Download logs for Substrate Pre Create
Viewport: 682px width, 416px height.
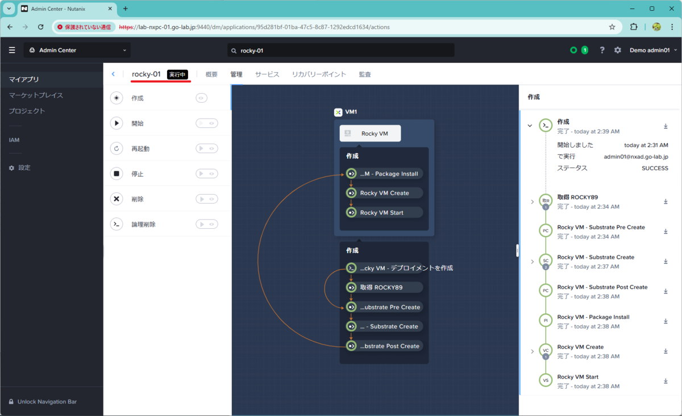coord(666,231)
